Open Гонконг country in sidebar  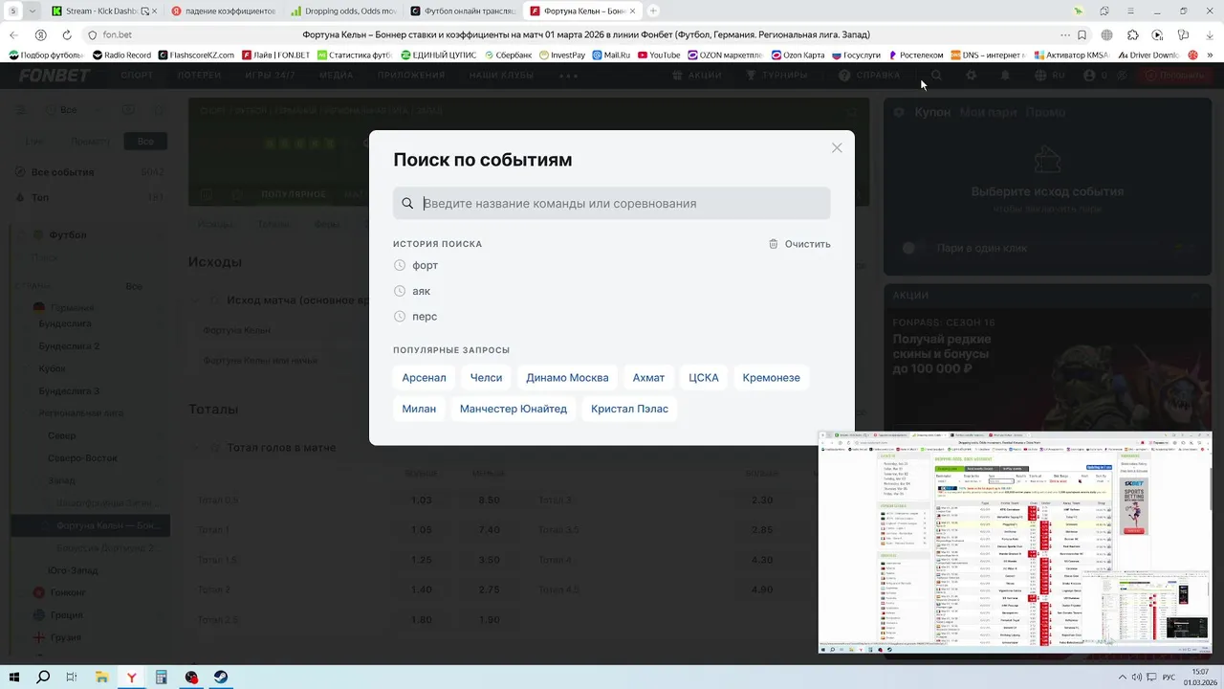[x=67, y=592]
